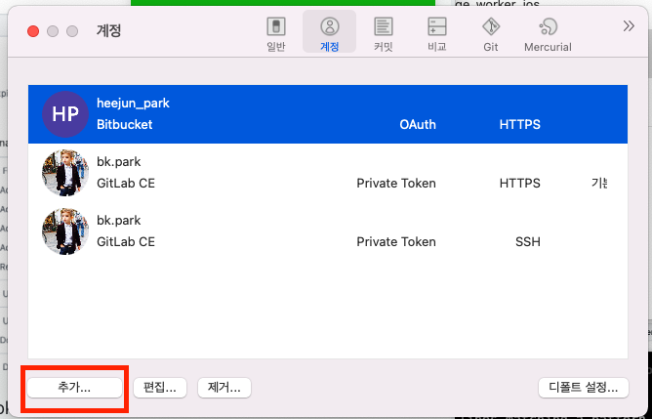Select the heejun_park Bitbucket account row
Viewport: 652px width, 419px height.
[x=328, y=114]
